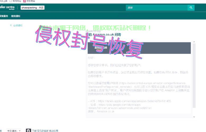The width and height of the screenshot is (206, 132).
Task: Open the 探索服务 menu
Action: coord(4,16)
